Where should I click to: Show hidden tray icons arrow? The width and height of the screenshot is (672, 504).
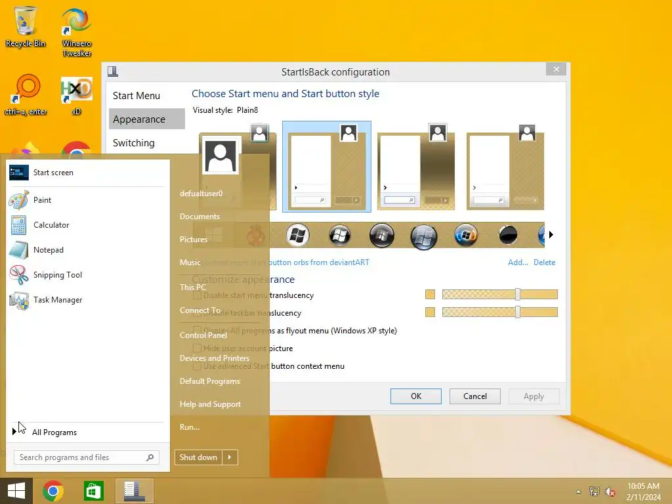click(x=579, y=492)
